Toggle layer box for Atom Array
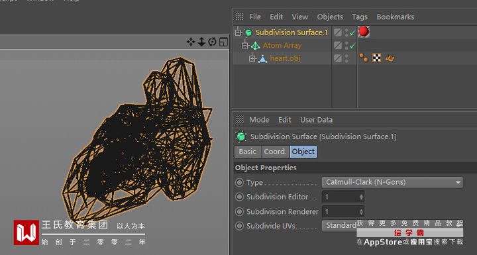The height and width of the screenshot is (255, 477). tap(338, 46)
